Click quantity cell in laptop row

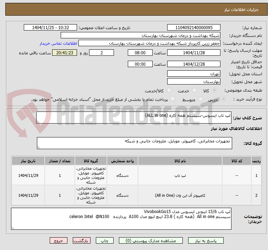(x=60, y=175)
